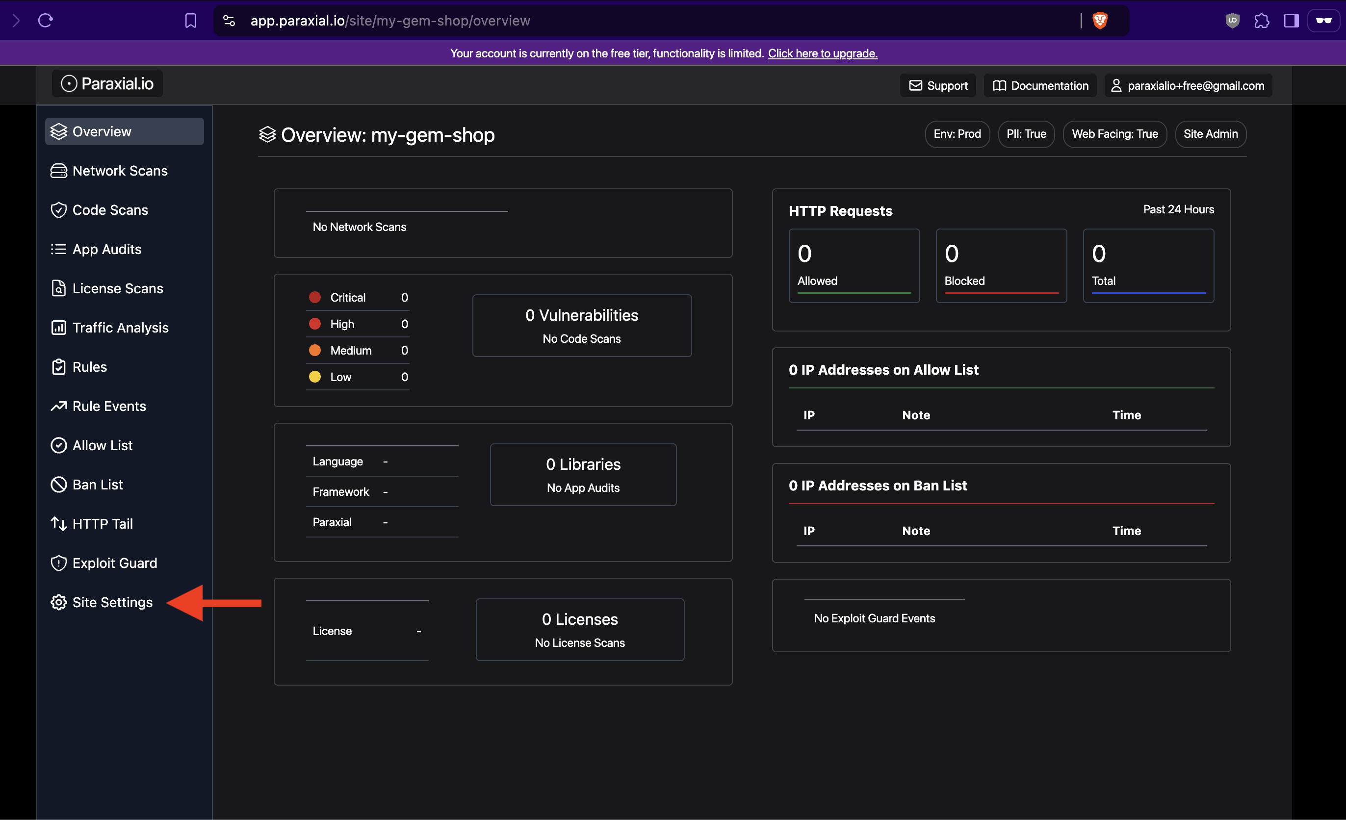Click the Exploit Guard shield icon

coord(58,563)
